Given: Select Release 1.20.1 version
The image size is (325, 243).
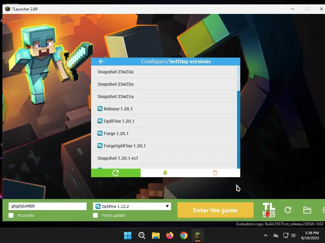Looking at the screenshot, I should click(164, 109).
